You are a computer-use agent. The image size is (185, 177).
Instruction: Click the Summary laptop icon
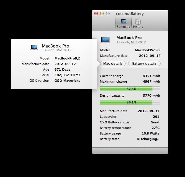(123, 21)
